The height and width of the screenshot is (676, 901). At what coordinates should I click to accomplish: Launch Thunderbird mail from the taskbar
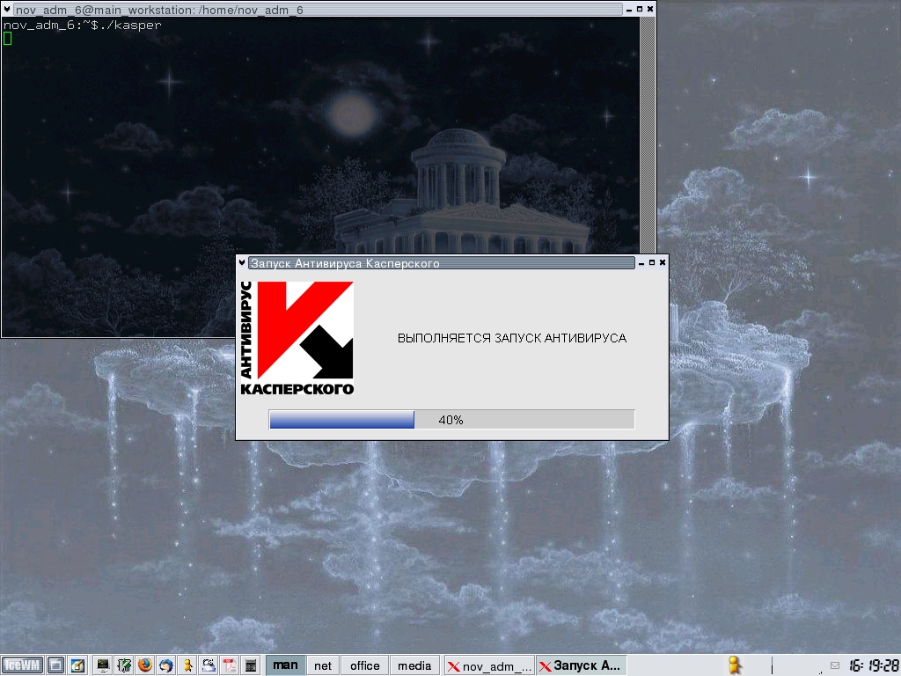click(x=166, y=665)
